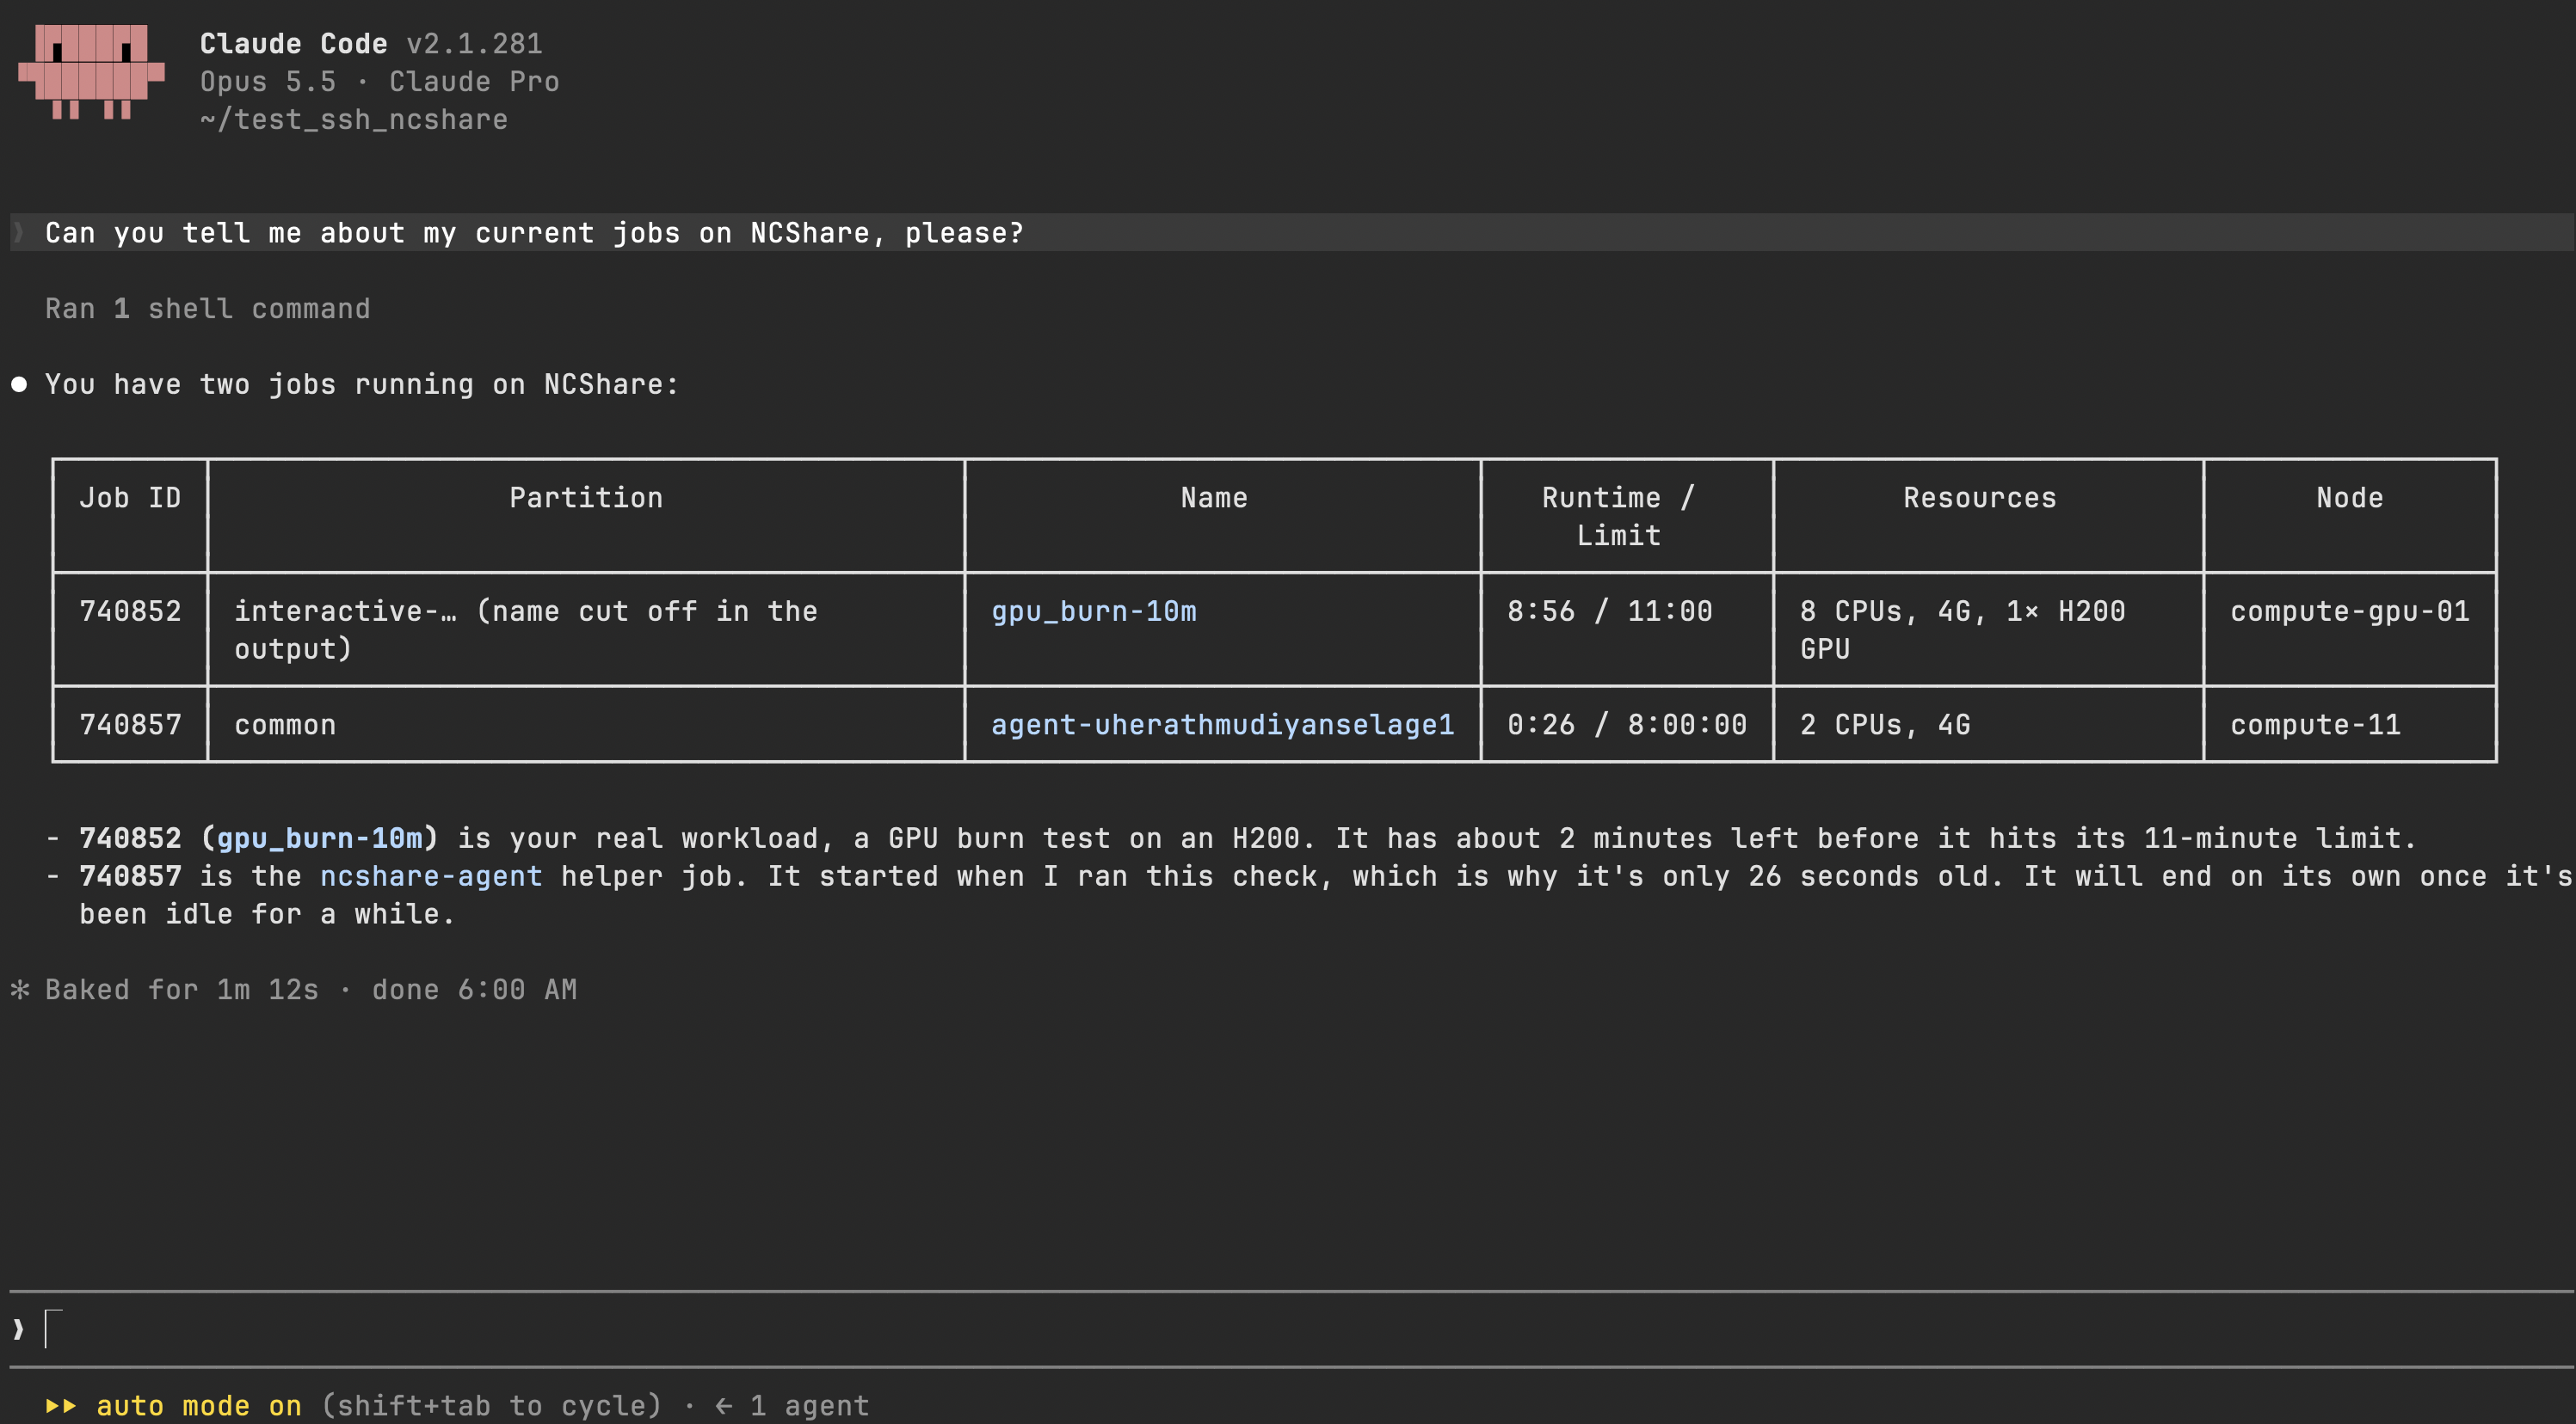This screenshot has height=1424, width=2576.
Task: Toggle the auto mode on indicator
Action: pyautogui.click(x=199, y=1405)
